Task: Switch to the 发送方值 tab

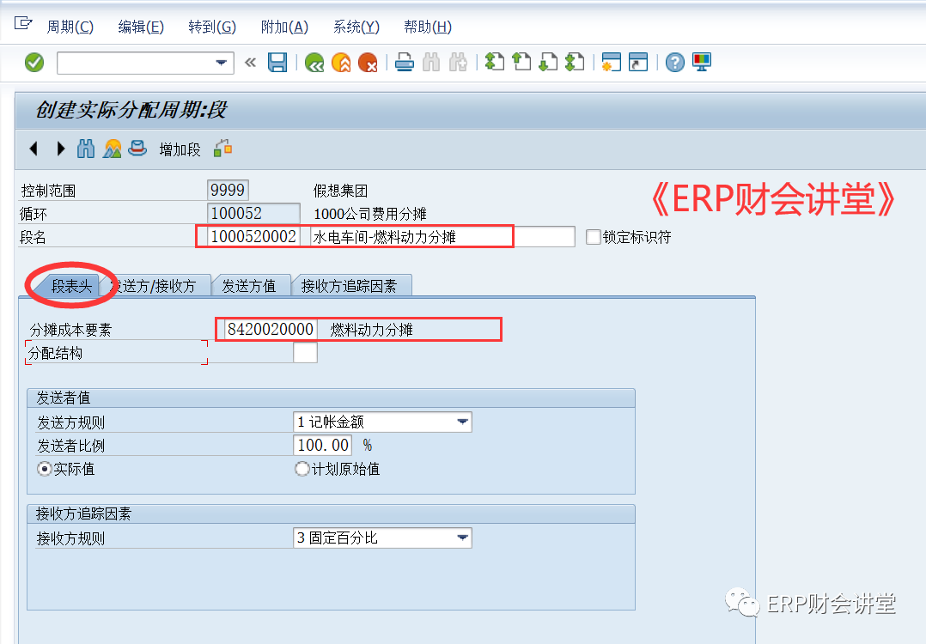Action: tap(248, 286)
